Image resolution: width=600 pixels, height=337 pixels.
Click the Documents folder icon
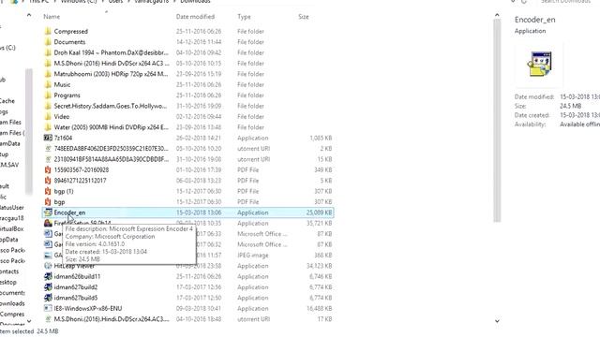[x=48, y=42]
